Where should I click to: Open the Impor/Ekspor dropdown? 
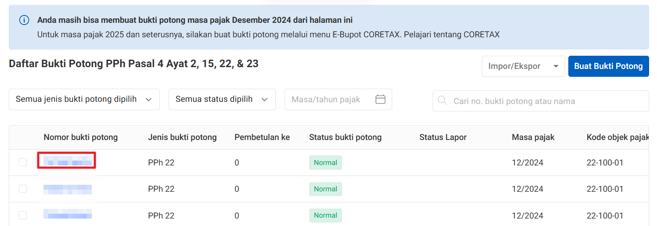(523, 66)
